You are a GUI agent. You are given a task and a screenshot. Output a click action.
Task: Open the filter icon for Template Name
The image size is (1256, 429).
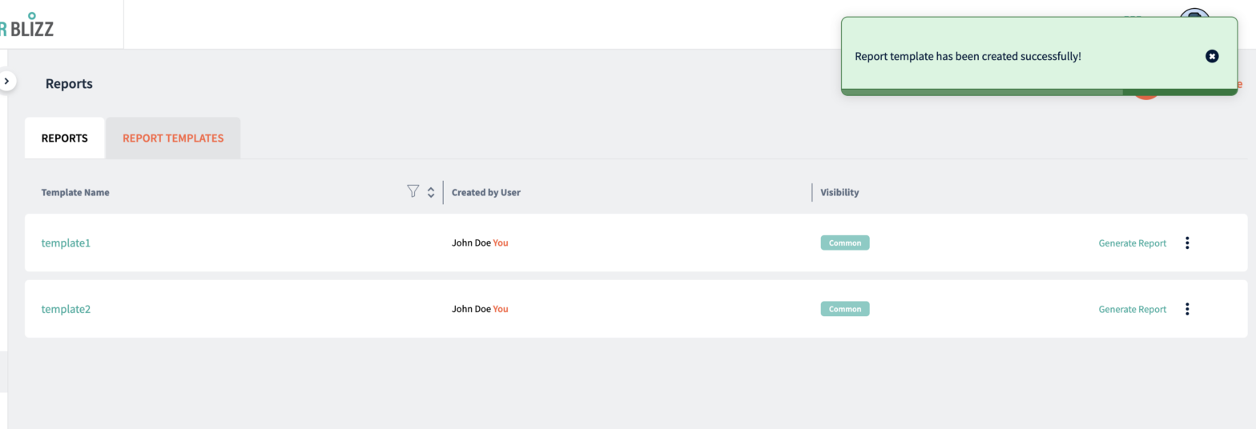coord(413,191)
